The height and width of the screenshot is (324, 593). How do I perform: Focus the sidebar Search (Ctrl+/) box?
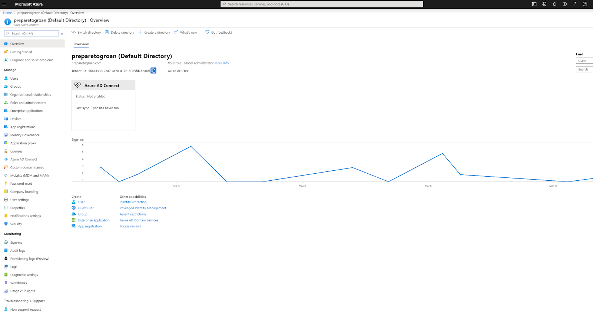pyautogui.click(x=32, y=33)
